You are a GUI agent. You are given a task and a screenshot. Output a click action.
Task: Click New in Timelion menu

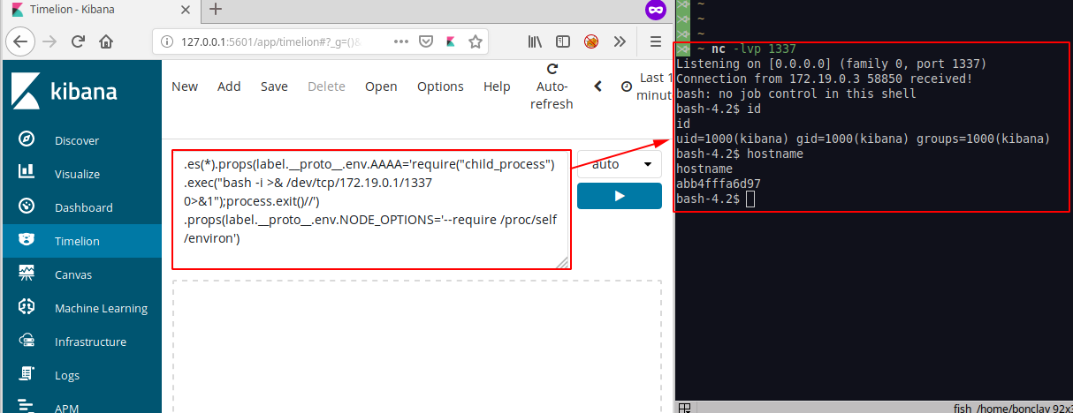click(185, 86)
